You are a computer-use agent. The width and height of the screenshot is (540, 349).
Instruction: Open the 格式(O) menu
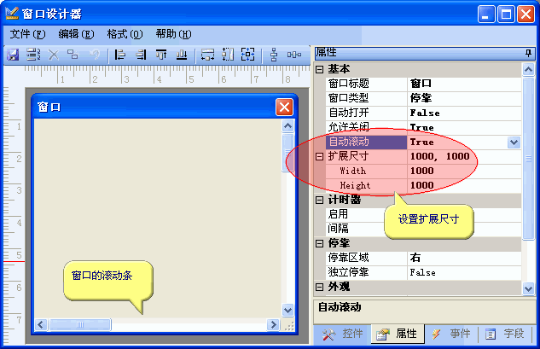click(125, 34)
